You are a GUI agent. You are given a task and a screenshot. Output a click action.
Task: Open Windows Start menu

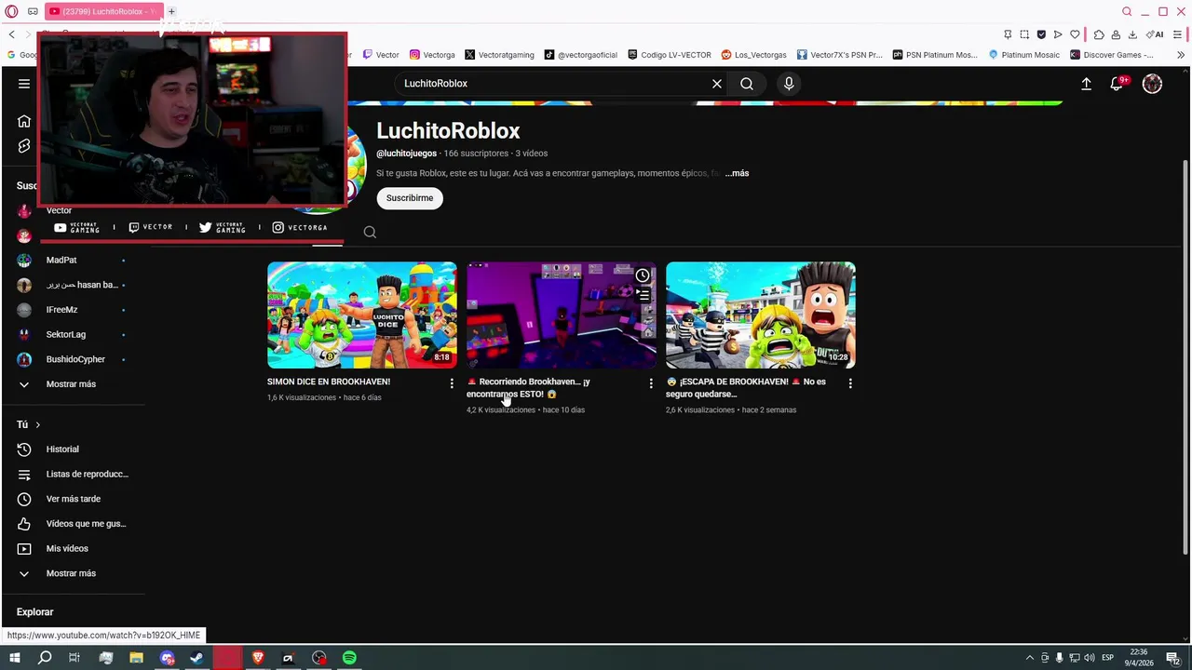[14, 658]
